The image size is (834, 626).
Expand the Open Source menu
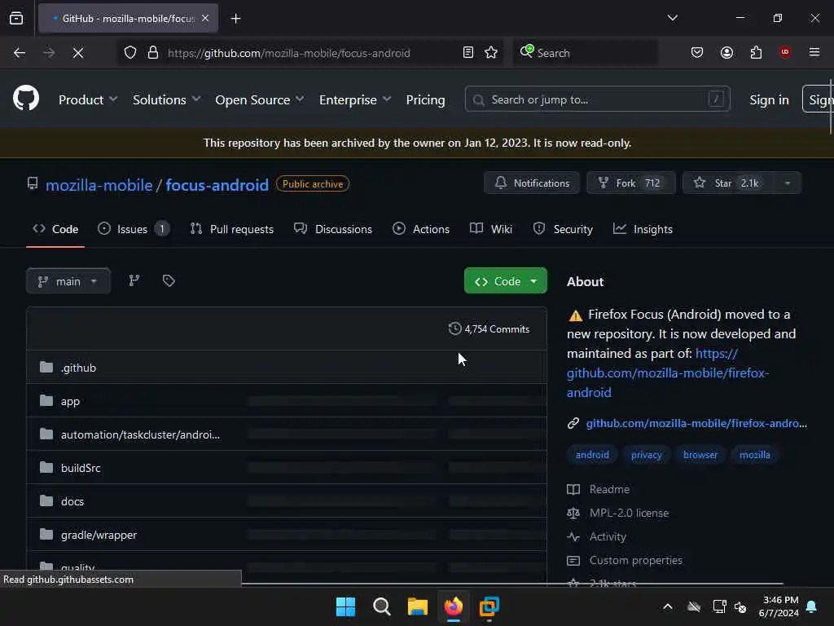click(x=260, y=99)
